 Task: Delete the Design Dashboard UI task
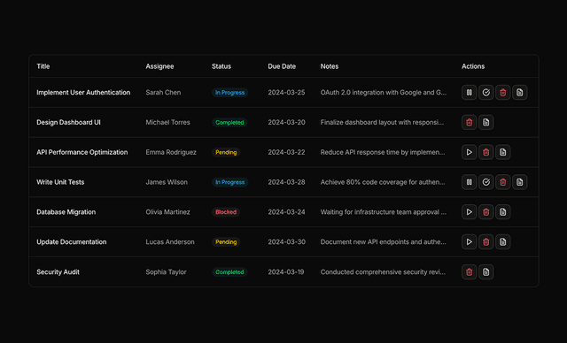(x=469, y=122)
